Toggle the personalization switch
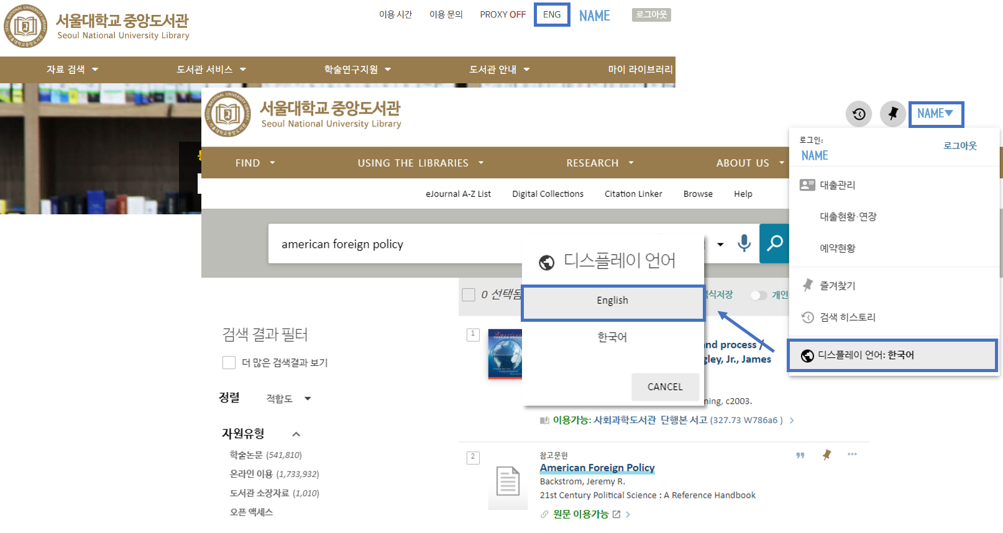Viewport: 1003px width, 533px height. click(758, 295)
